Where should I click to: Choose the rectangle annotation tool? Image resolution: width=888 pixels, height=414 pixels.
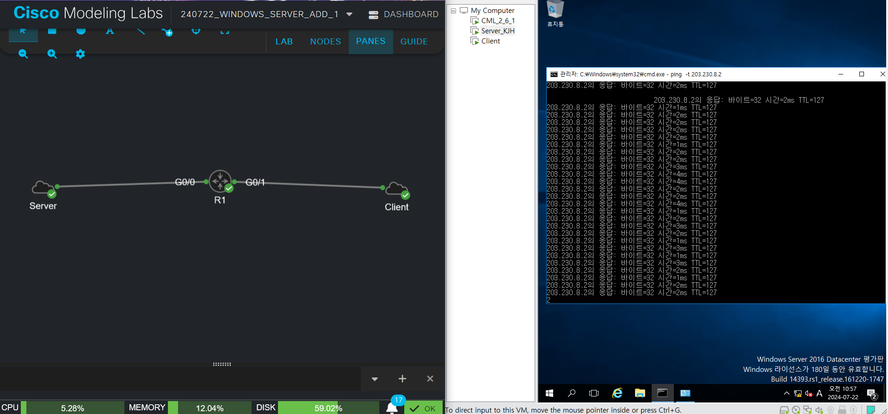pyautogui.click(x=52, y=31)
